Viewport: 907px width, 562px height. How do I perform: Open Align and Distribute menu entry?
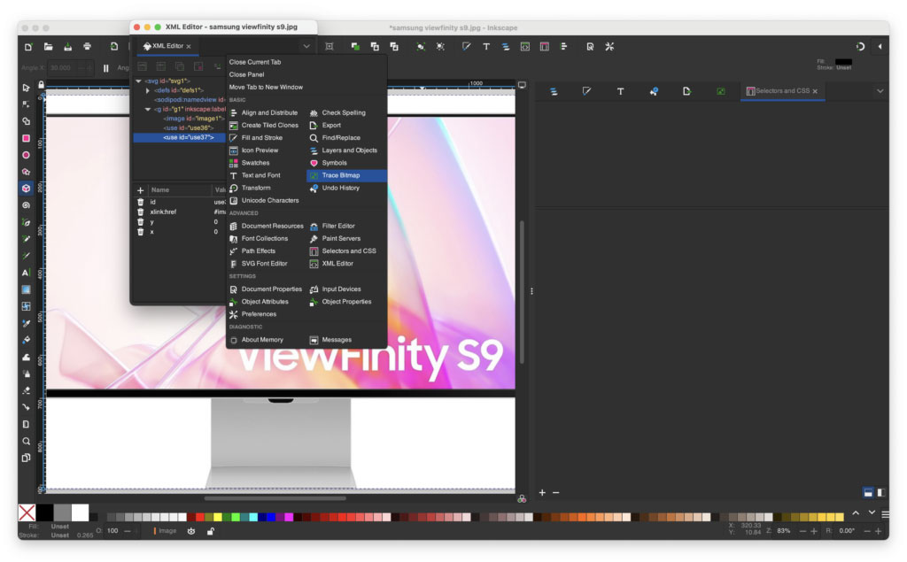tap(264, 113)
